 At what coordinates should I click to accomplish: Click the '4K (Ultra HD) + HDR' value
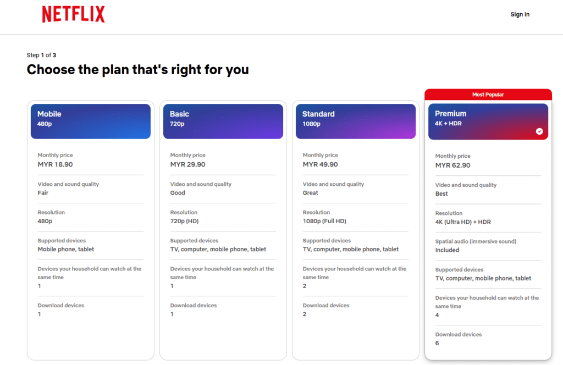click(x=463, y=222)
